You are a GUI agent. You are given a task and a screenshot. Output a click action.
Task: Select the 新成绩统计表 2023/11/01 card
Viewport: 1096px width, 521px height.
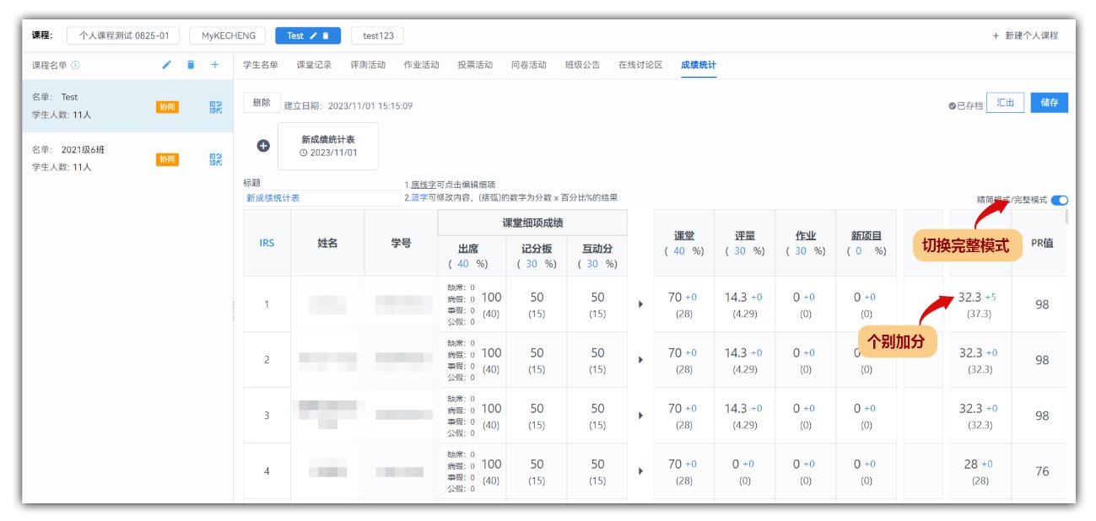tap(328, 146)
